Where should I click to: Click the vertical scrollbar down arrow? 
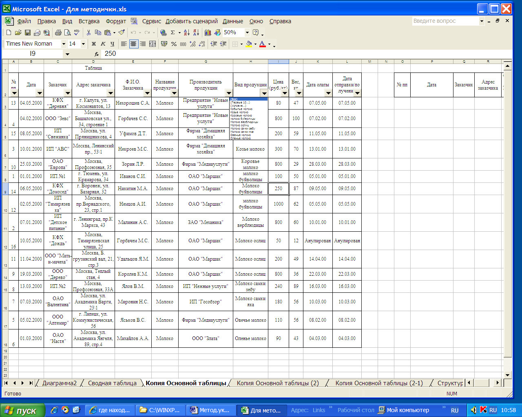click(507, 375)
